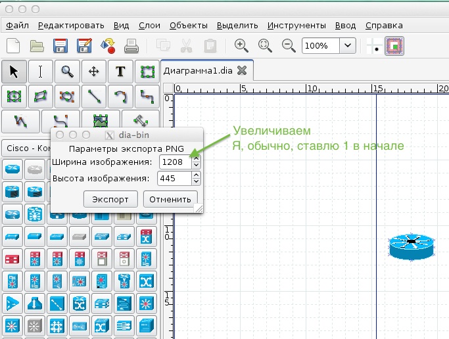449x339 pixels.
Task: Open the 100% zoom level dropdown
Action: (348, 46)
